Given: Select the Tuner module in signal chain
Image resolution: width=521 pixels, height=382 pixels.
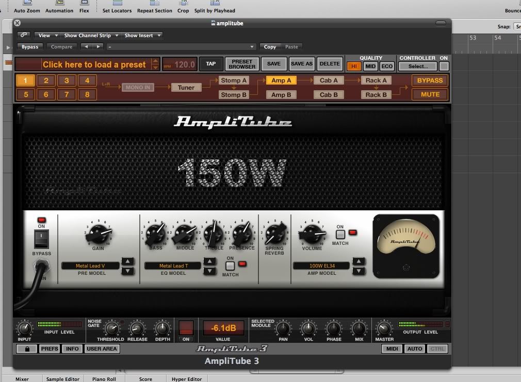Looking at the screenshot, I should pyautogui.click(x=186, y=88).
